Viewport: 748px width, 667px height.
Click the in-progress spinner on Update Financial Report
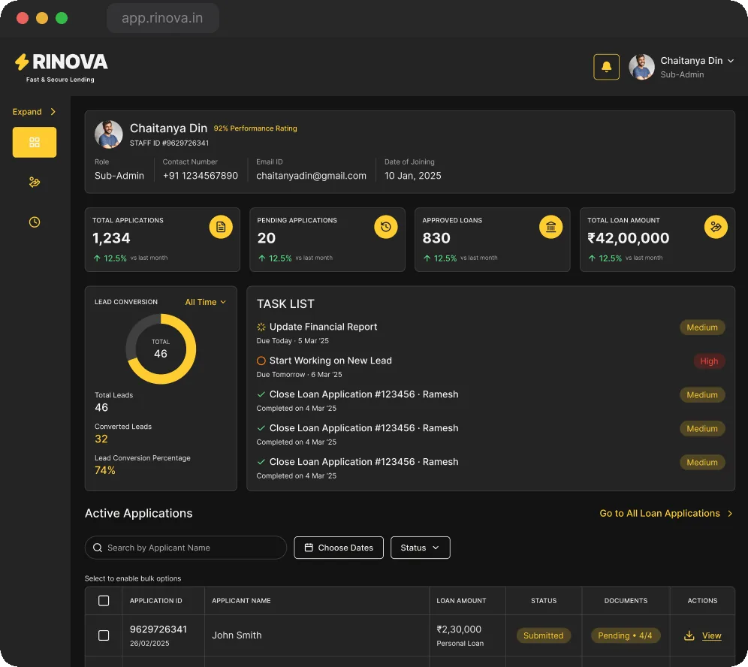pos(261,327)
